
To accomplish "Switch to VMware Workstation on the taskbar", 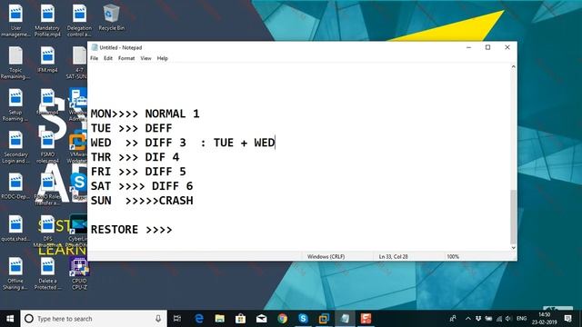I will (x=324, y=319).
